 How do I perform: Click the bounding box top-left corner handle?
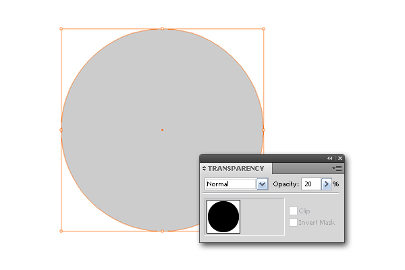(x=61, y=28)
